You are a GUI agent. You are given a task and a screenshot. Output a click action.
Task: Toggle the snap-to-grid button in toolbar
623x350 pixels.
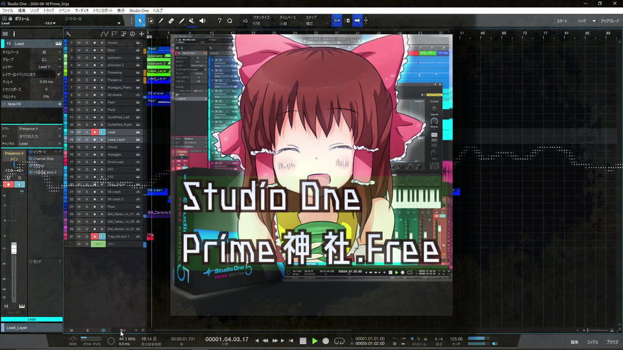point(337,21)
